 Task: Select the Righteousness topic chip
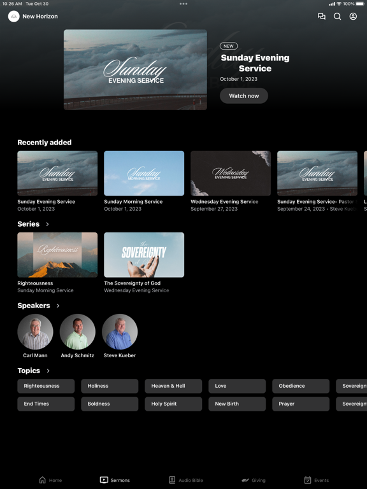click(46, 386)
